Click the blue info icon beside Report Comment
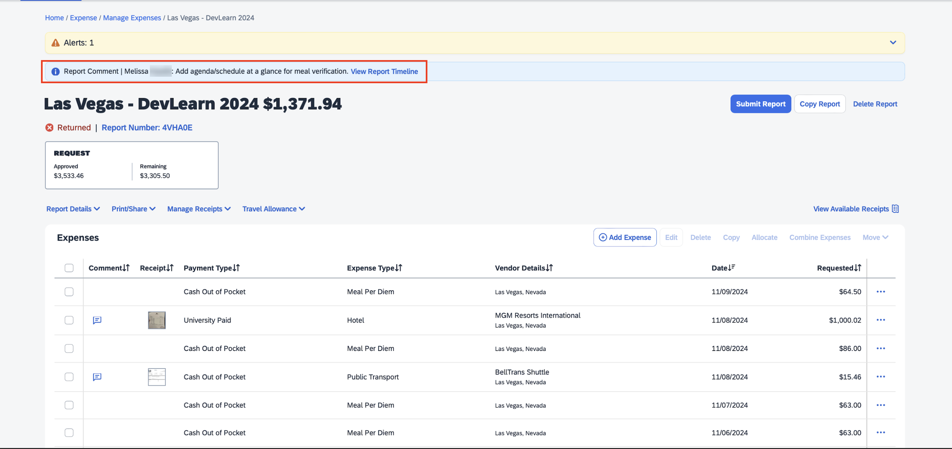Image resolution: width=952 pixels, height=449 pixels. click(x=56, y=72)
